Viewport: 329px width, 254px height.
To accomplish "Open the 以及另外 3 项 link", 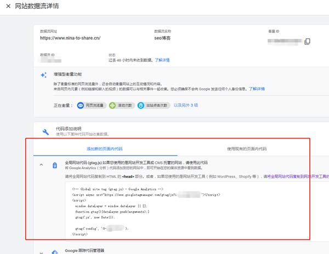I will [186, 105].
